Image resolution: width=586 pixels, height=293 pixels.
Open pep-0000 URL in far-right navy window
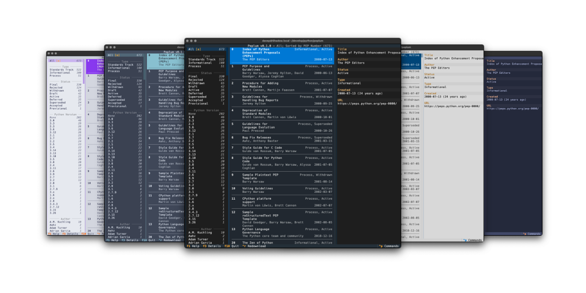(512, 109)
